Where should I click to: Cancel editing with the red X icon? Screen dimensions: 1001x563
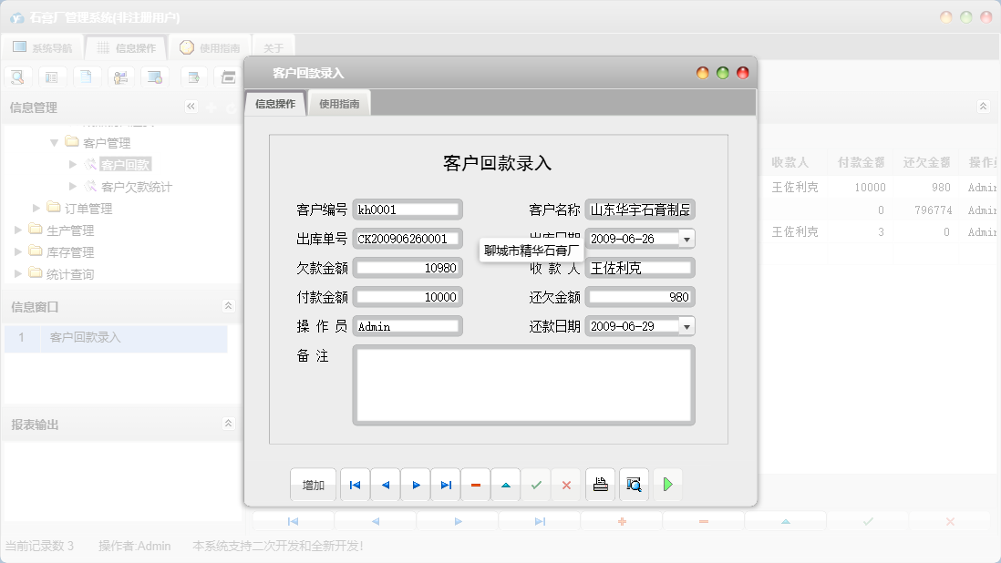coord(566,485)
